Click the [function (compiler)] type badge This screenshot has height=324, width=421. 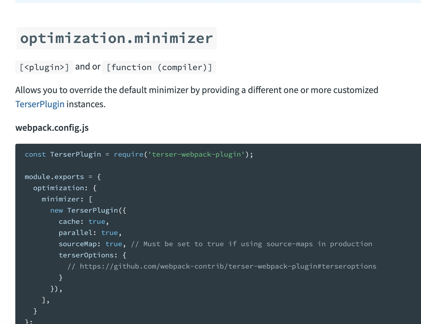[x=159, y=67]
